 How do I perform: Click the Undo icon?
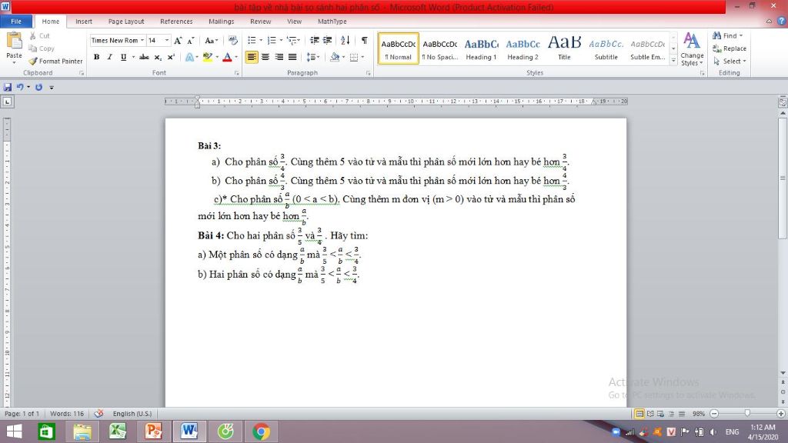click(20, 87)
